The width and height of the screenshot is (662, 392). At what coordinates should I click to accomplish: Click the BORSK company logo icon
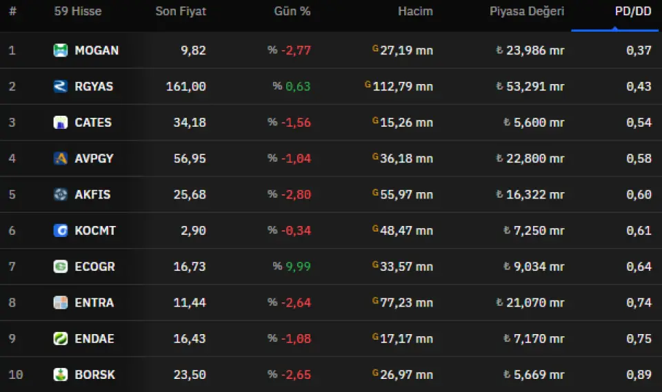pyautogui.click(x=61, y=375)
